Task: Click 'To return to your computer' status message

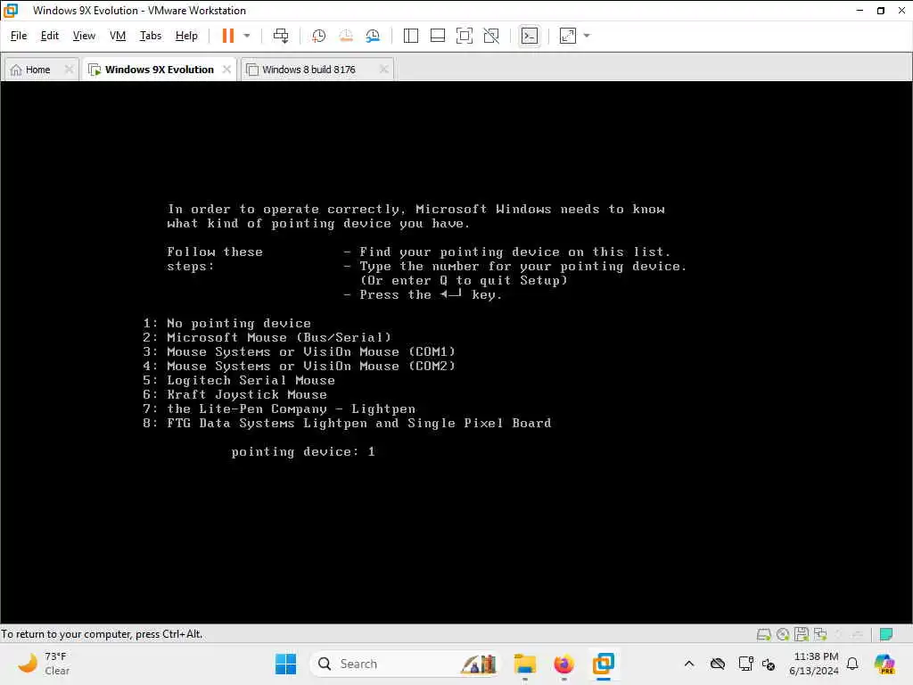Action: click(102, 634)
